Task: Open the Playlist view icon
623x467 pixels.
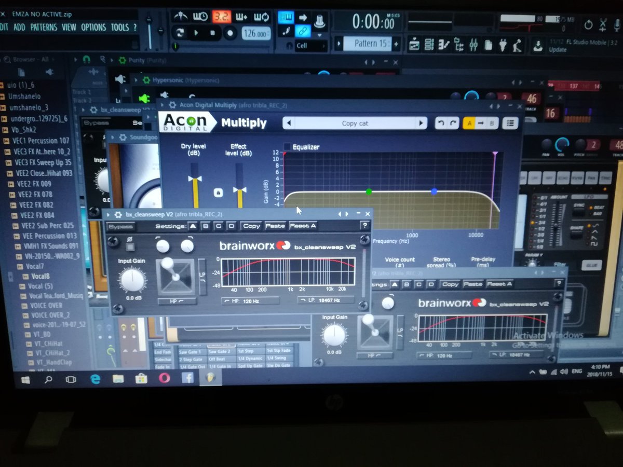Action: (414, 45)
